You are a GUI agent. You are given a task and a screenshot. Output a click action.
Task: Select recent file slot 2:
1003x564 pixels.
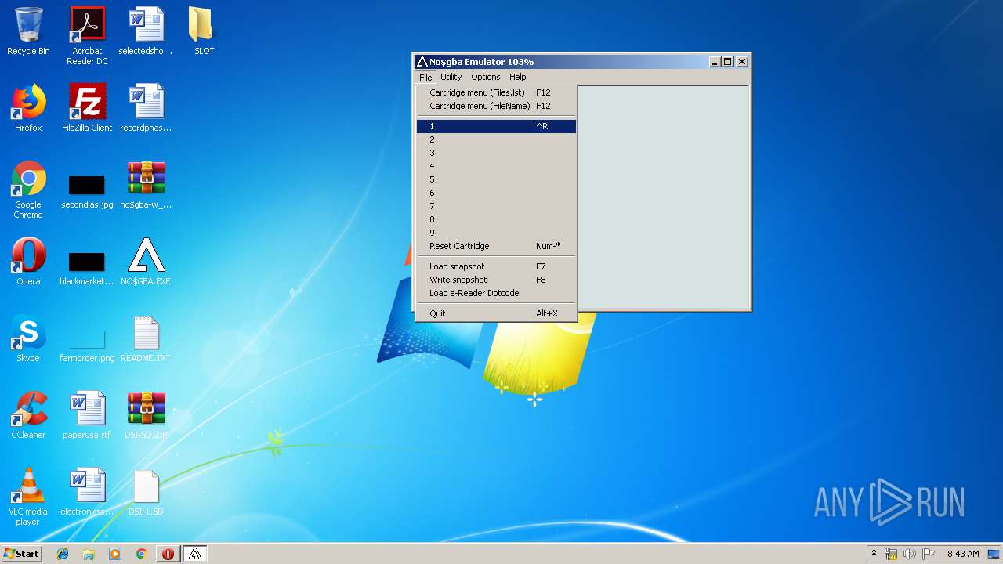click(x=496, y=139)
